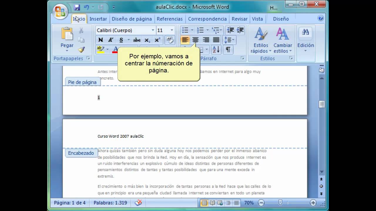Open the Referencias tab

click(169, 19)
